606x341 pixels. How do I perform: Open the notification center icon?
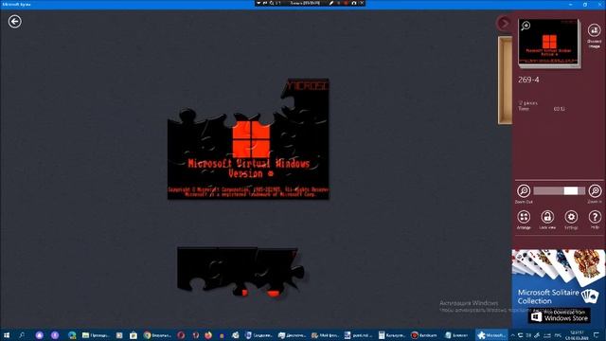(x=596, y=335)
